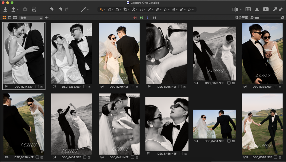Tick the checkbox for DSC_8214.NEF
Viewport: 286px width, 162px height.
(x=37, y=87)
